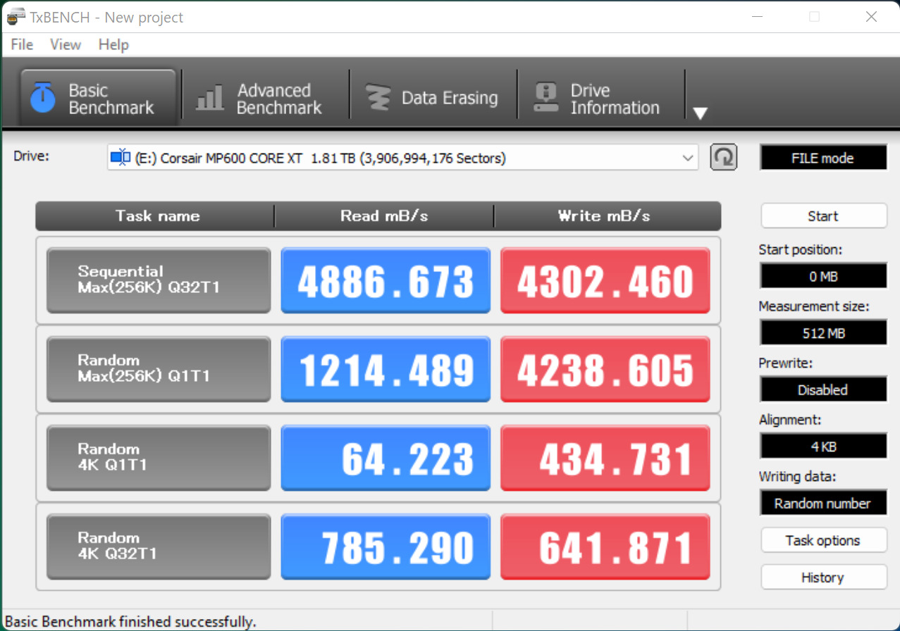
Task: Expand the toolbar overflow arrow
Action: pos(700,113)
